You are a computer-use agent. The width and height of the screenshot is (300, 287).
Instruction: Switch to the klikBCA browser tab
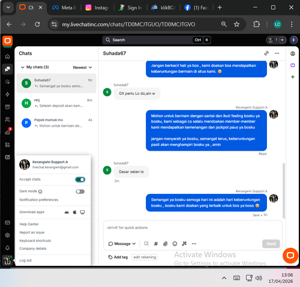click(x=163, y=8)
